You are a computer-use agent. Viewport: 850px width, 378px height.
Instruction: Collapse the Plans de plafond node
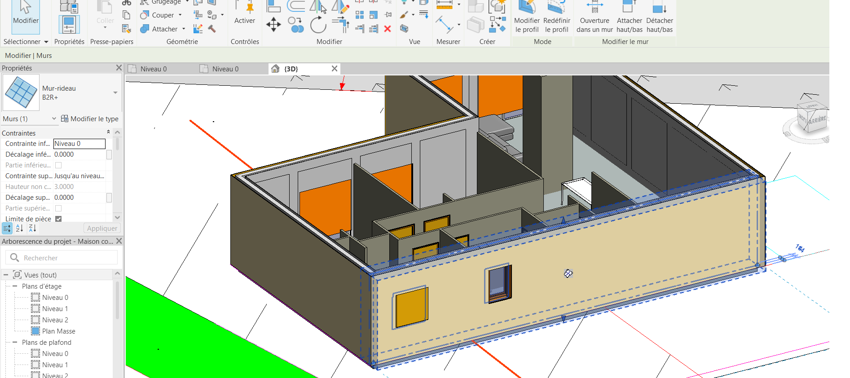pyautogui.click(x=14, y=342)
